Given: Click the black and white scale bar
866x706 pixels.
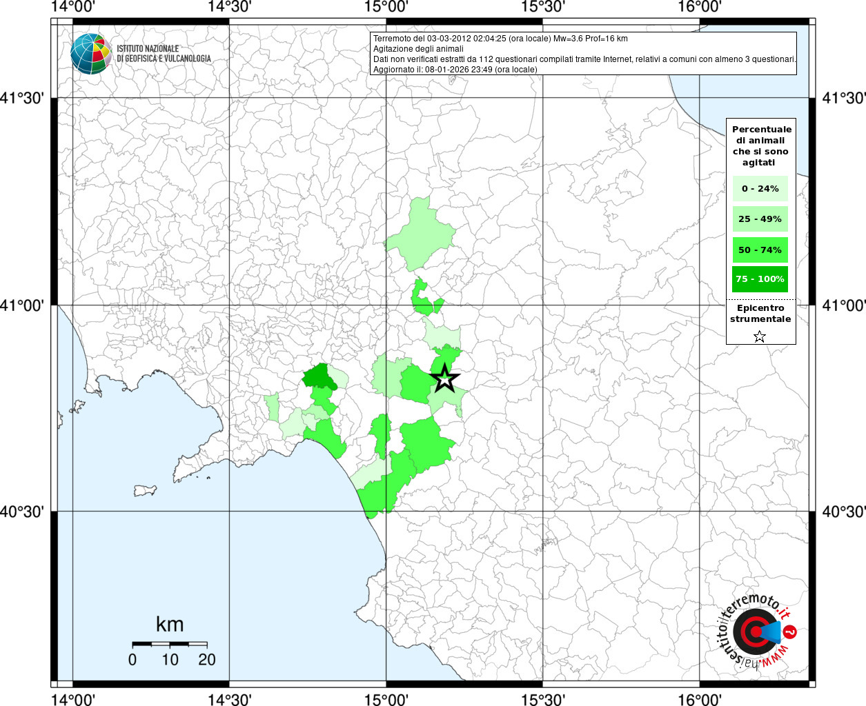Looking at the screenshot, I should (x=169, y=643).
